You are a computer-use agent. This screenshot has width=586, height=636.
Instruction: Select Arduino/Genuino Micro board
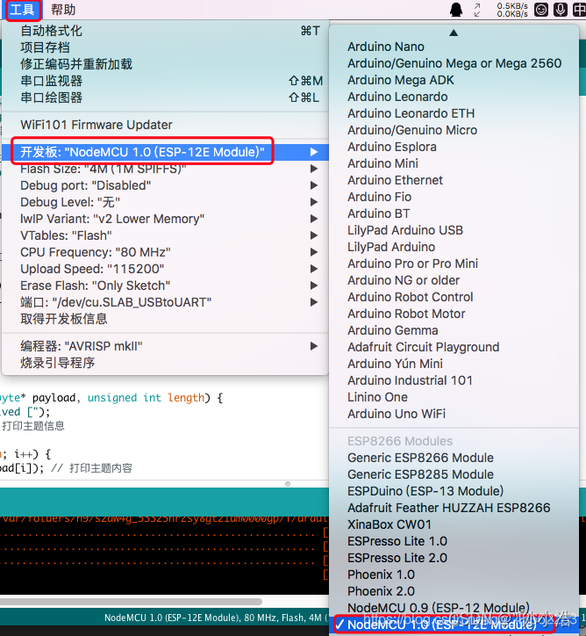tap(454, 130)
